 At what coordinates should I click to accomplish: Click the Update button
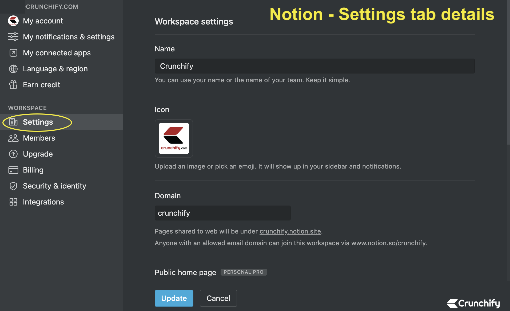click(x=174, y=298)
